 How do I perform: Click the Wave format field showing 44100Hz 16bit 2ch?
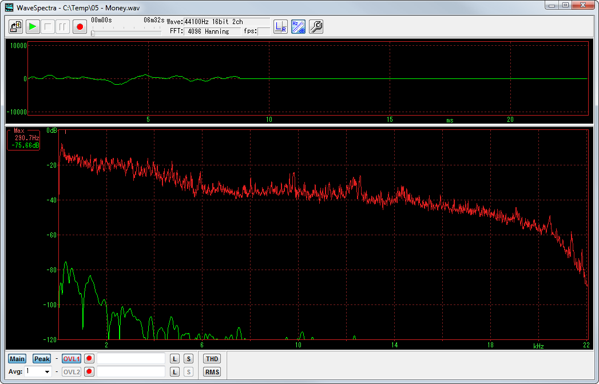pyautogui.click(x=227, y=22)
